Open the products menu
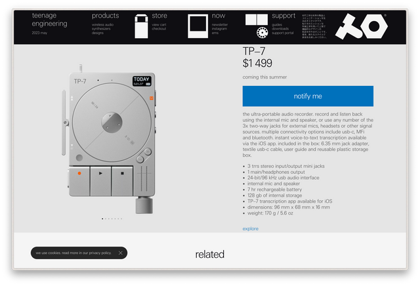 [x=105, y=16]
